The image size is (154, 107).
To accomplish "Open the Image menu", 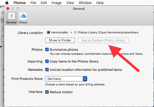I will tap(57, 3).
